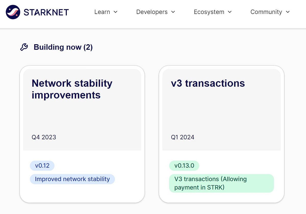Image resolution: width=306 pixels, height=214 pixels.
Task: Click the V3 transactions STRK payment tag
Action: click(221, 183)
